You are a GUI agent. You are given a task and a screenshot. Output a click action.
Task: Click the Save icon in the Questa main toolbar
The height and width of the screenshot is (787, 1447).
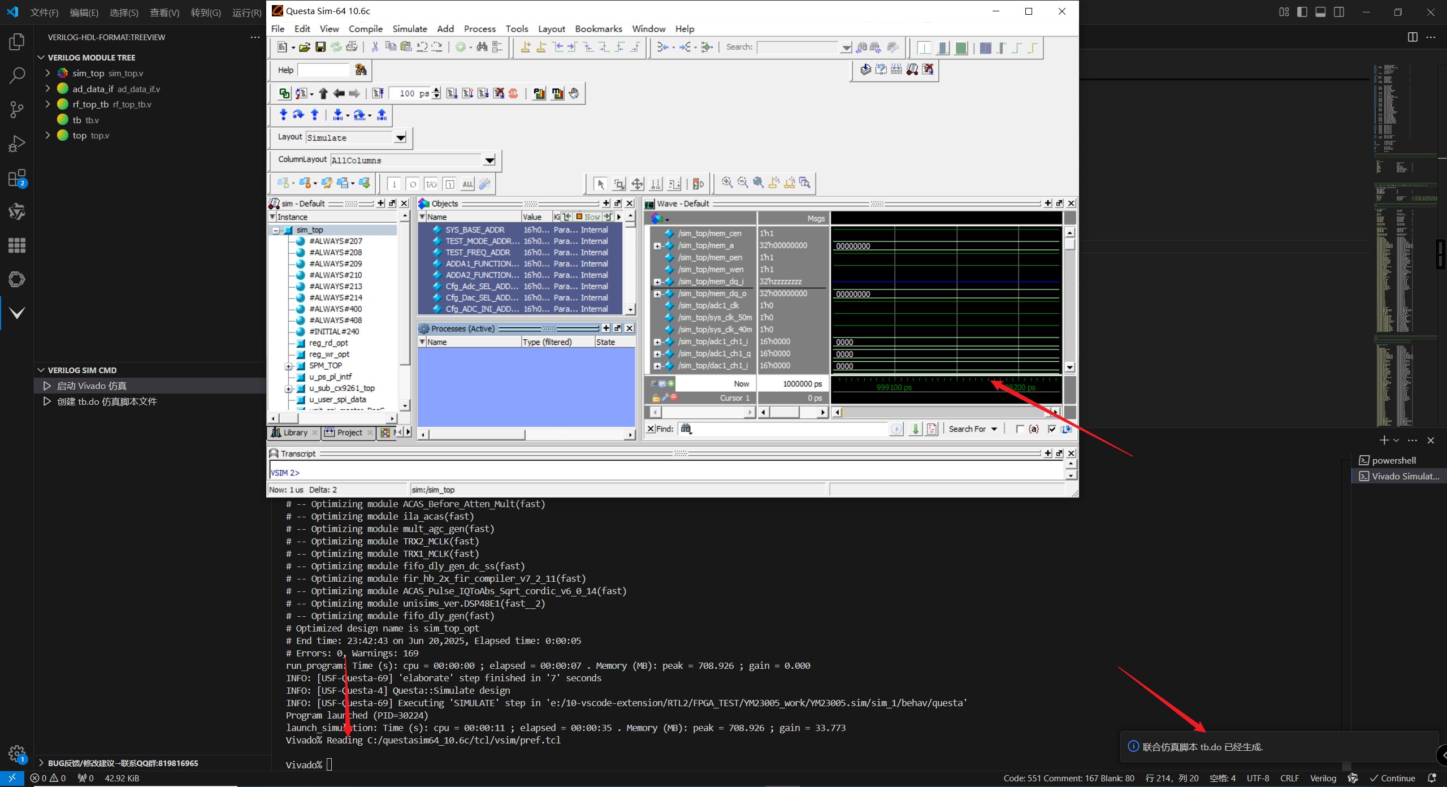pos(320,47)
